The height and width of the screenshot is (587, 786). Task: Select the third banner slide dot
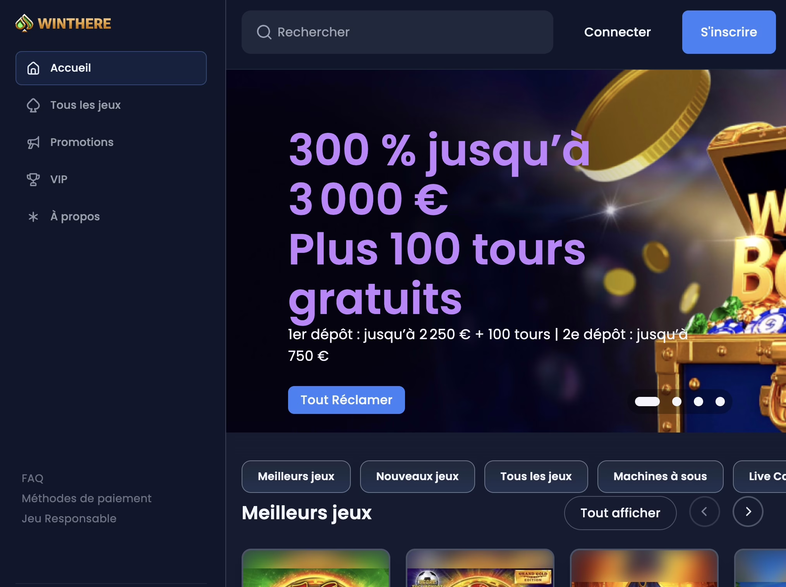point(698,402)
